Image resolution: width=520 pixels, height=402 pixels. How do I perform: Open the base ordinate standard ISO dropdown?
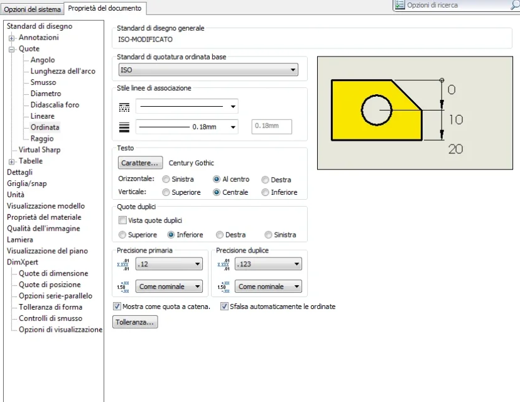(209, 70)
